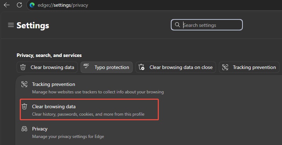This screenshot has width=282, height=145.
Task: Open the Settings hamburger menu
Action: [x=11, y=25]
